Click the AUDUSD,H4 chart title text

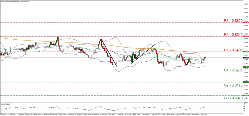pos(7,1)
